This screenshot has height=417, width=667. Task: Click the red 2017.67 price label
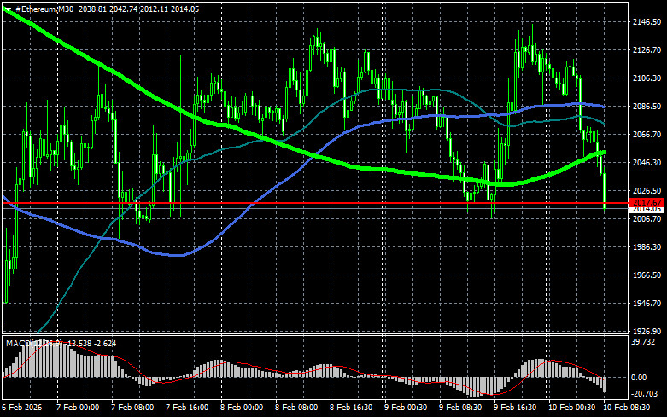coord(647,203)
